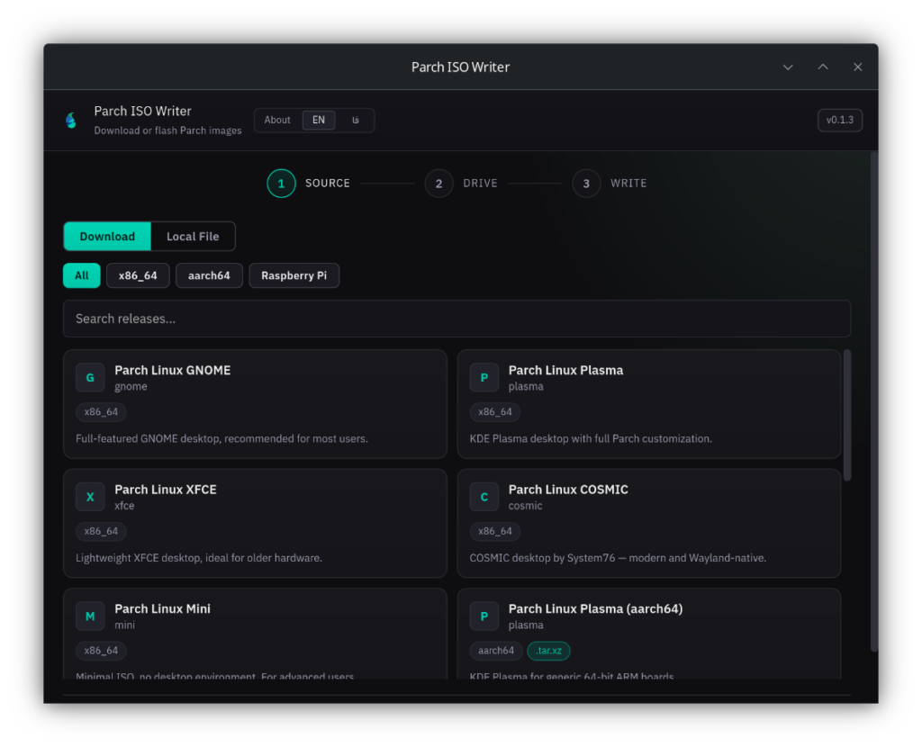The width and height of the screenshot is (922, 747).
Task: Click the P icon on Plasma (aarch64) card
Action: (484, 616)
